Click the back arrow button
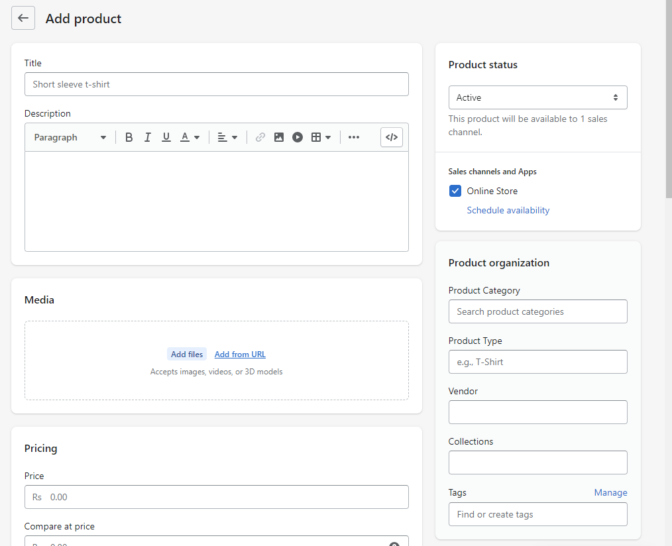The height and width of the screenshot is (546, 672). click(23, 19)
